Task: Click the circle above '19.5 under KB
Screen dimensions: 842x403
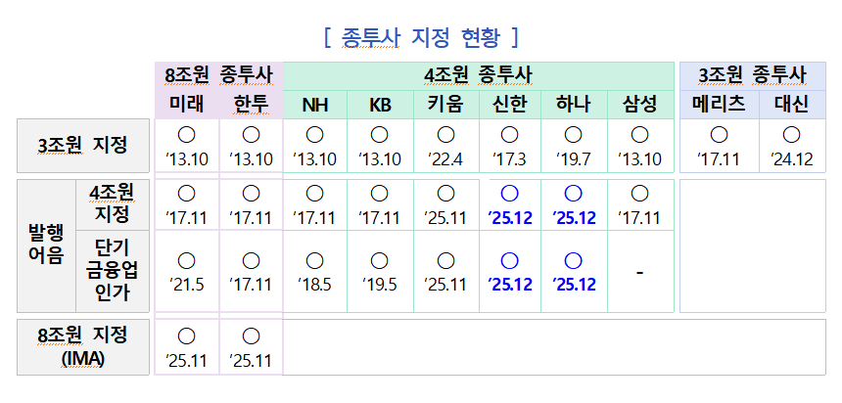Action: click(380, 260)
